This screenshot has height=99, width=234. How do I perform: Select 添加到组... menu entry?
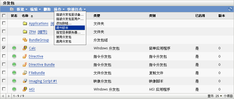coord(70,24)
